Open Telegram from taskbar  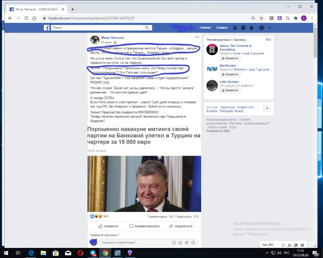click(93, 253)
